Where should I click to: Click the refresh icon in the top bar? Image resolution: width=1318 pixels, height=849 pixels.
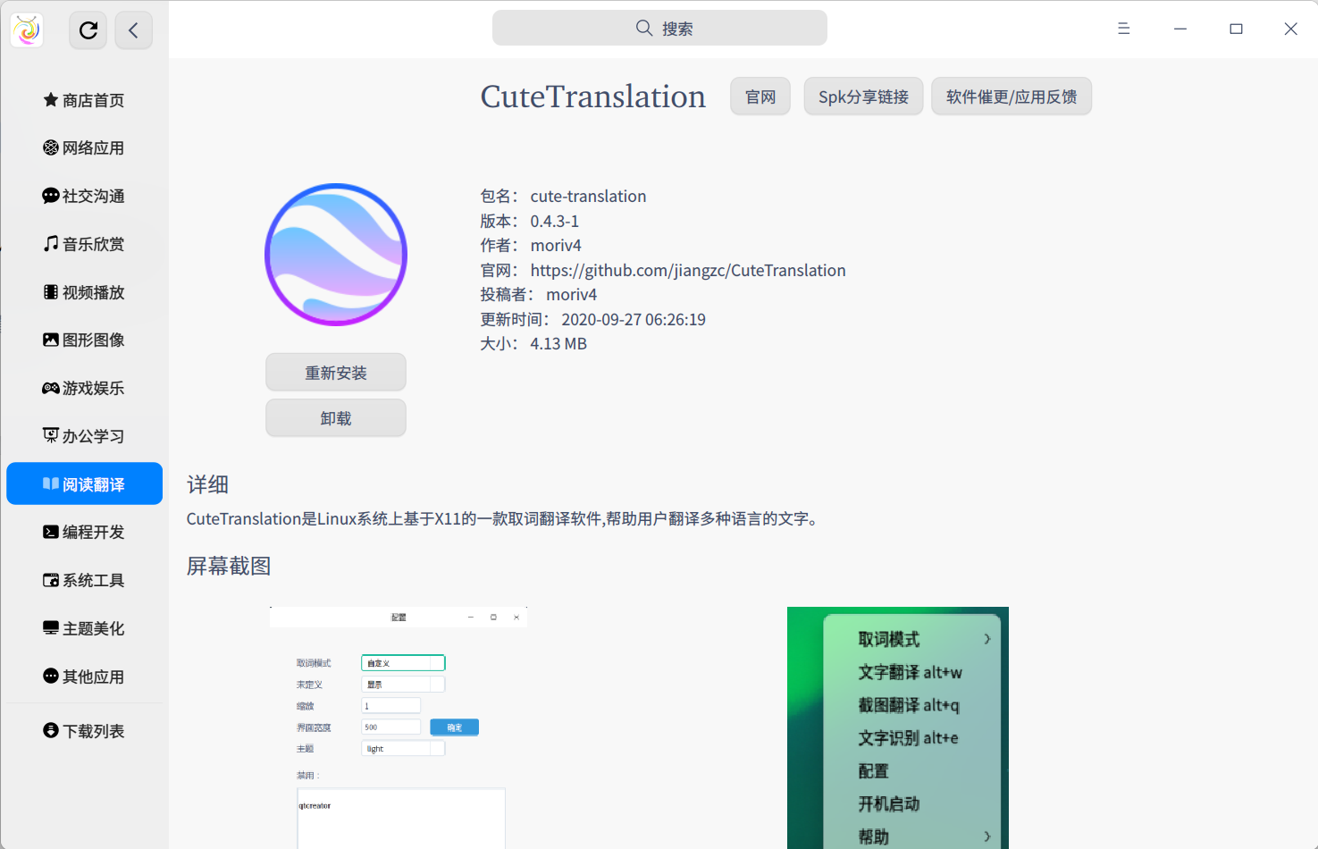pos(88,29)
